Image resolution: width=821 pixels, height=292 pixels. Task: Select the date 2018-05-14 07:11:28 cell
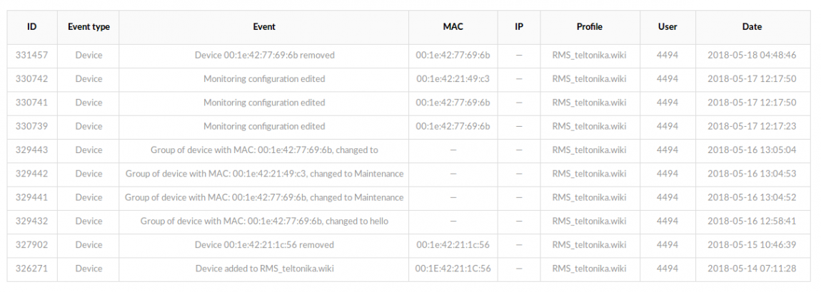coord(752,268)
